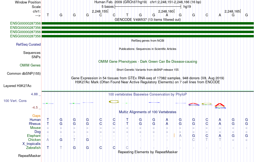Click Short Genetic Variants from dbSNP title
Screen dimensions: 254x162
pyautogui.click(x=148, y=70)
